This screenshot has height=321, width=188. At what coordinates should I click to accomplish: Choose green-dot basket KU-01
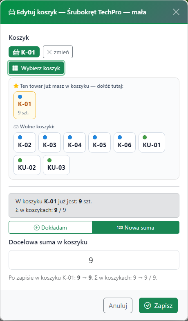click(x=152, y=143)
